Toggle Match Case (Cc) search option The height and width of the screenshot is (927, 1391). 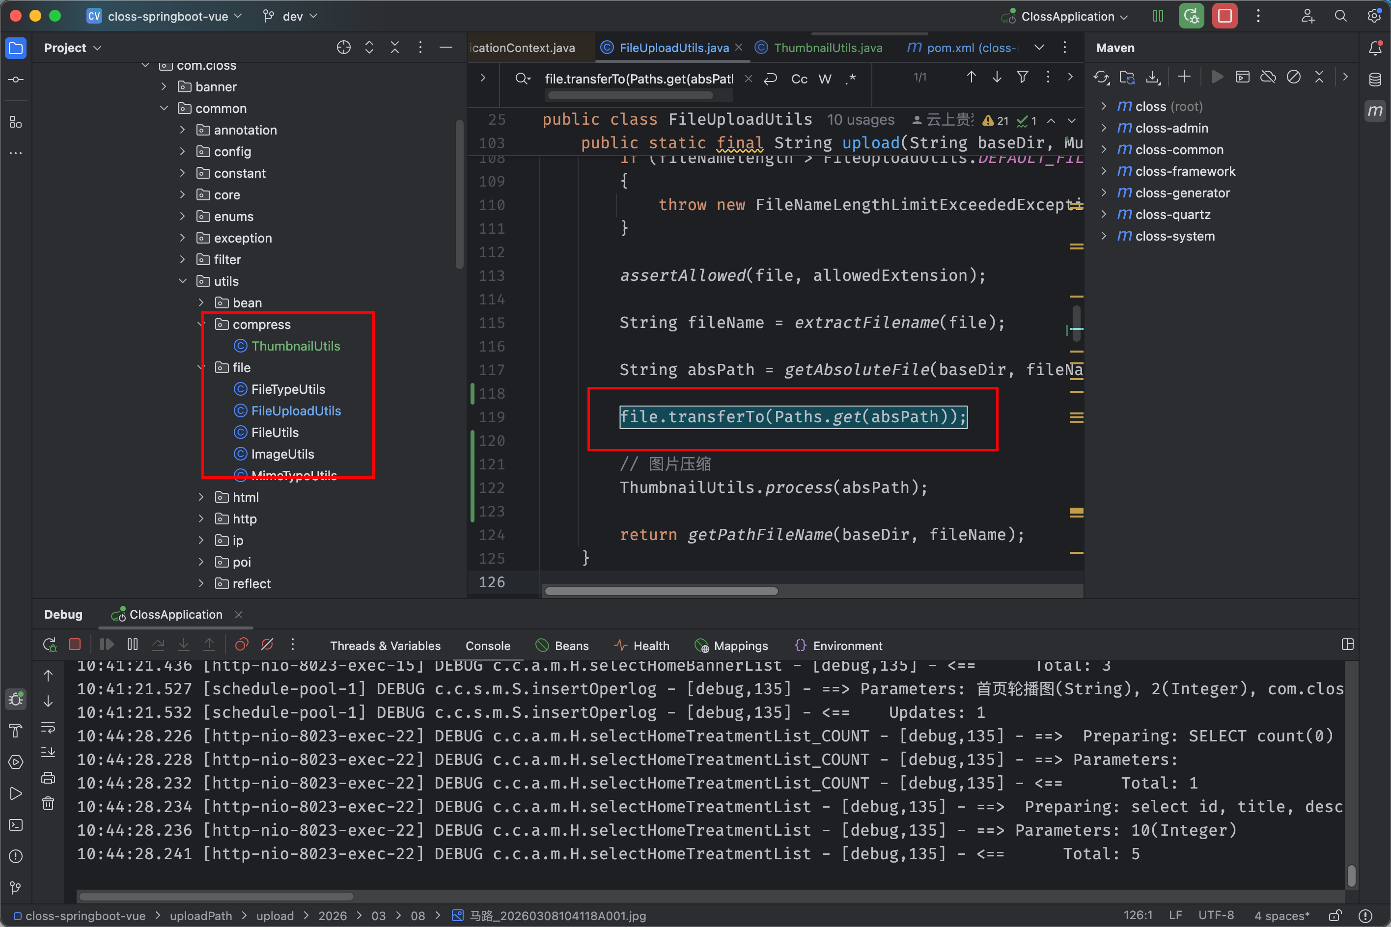[x=799, y=79]
